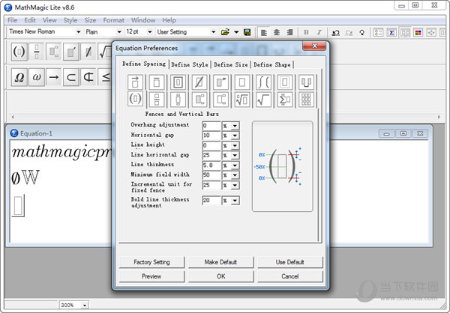
Task: Select the vector arrow spacing icon in the dialog
Action: coord(135,82)
